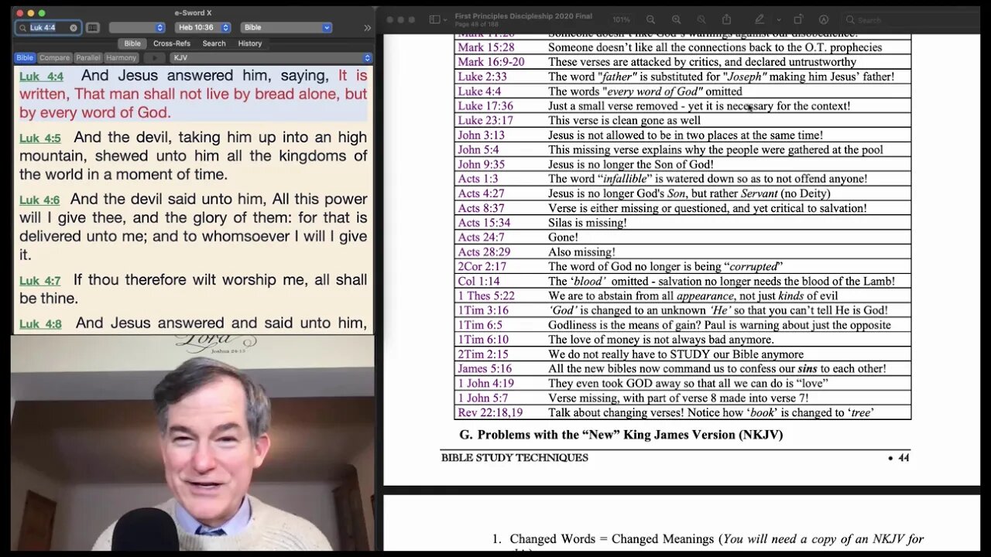Image resolution: width=991 pixels, height=557 pixels.
Task: Select the blue Bible view mode button
Action: [x=25, y=58]
